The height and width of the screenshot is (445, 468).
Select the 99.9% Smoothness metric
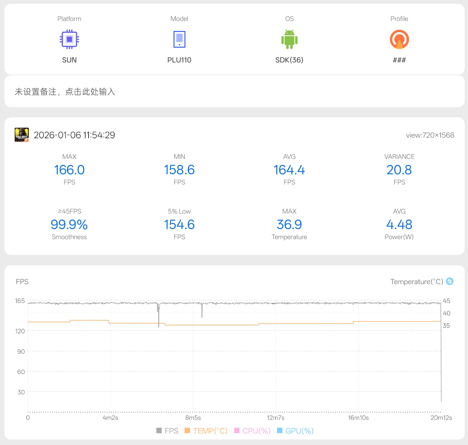click(69, 225)
